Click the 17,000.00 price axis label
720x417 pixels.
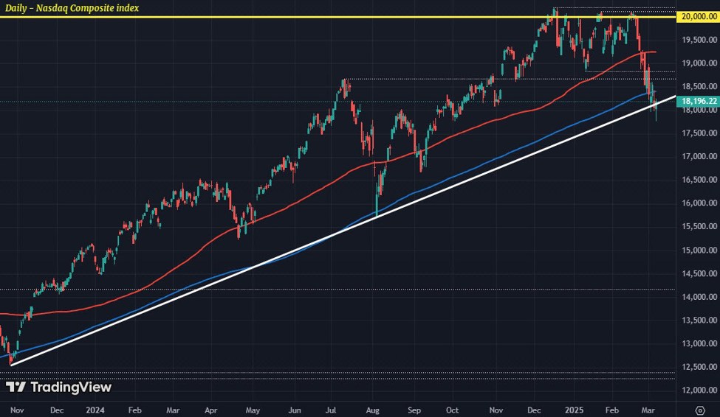pyautogui.click(x=698, y=157)
